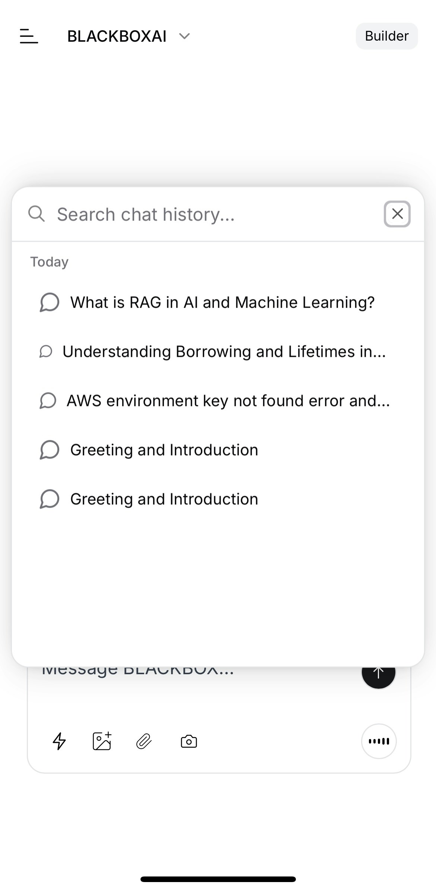Open the sidebar hamburger menu
This screenshot has height=891, width=436.
[29, 36]
